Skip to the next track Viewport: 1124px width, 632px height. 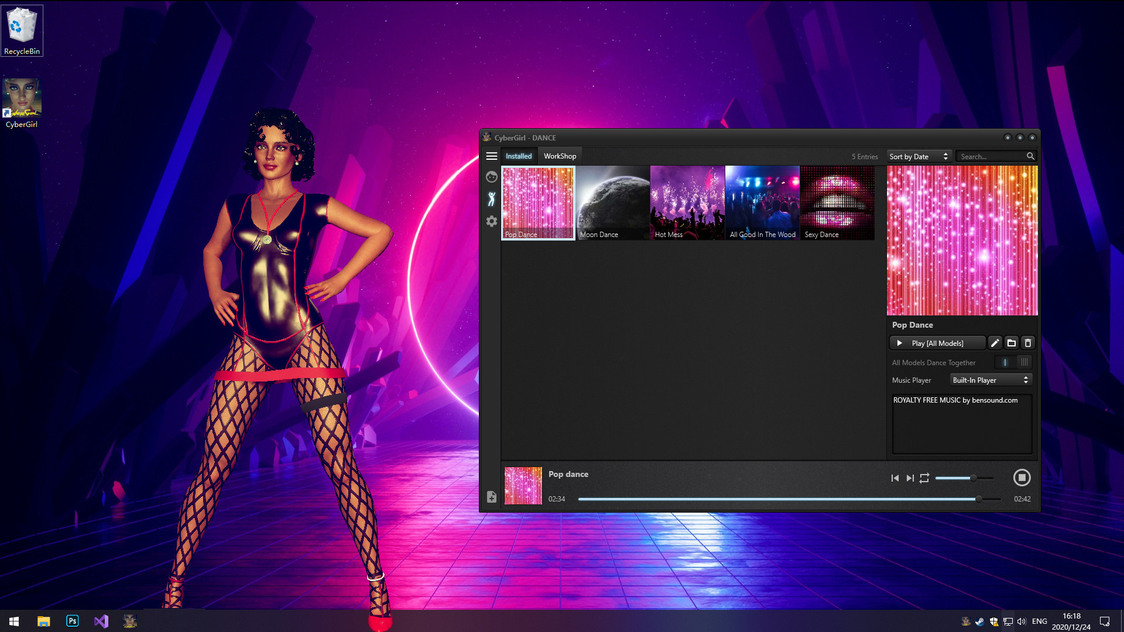click(x=910, y=478)
